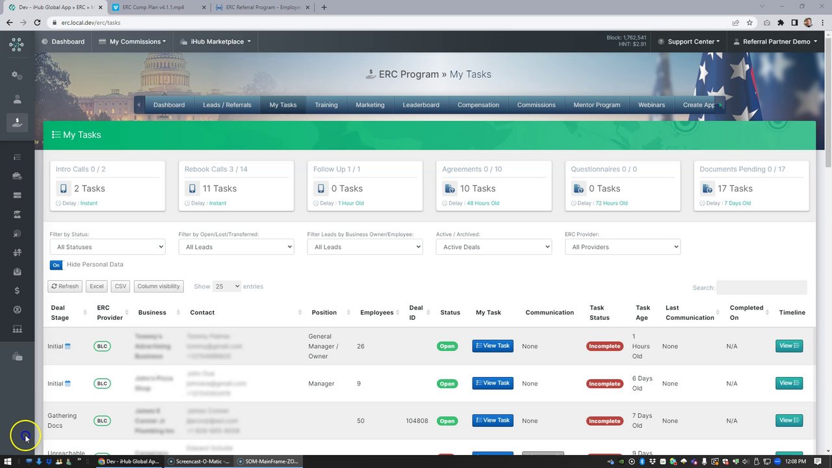Image resolution: width=832 pixels, height=468 pixels.
Task: Click the iHub network logo icon
Action: pos(17,45)
